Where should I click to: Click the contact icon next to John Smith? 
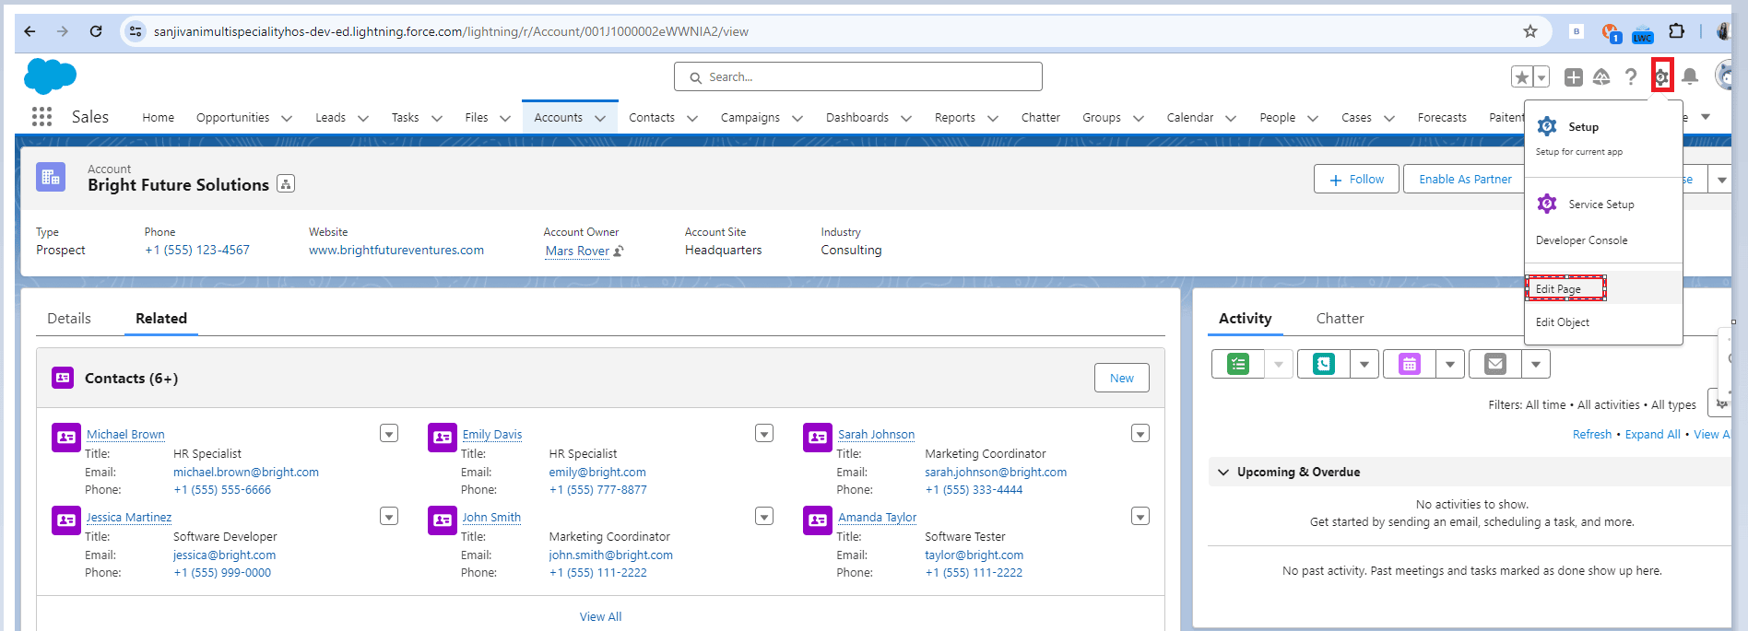click(x=443, y=520)
